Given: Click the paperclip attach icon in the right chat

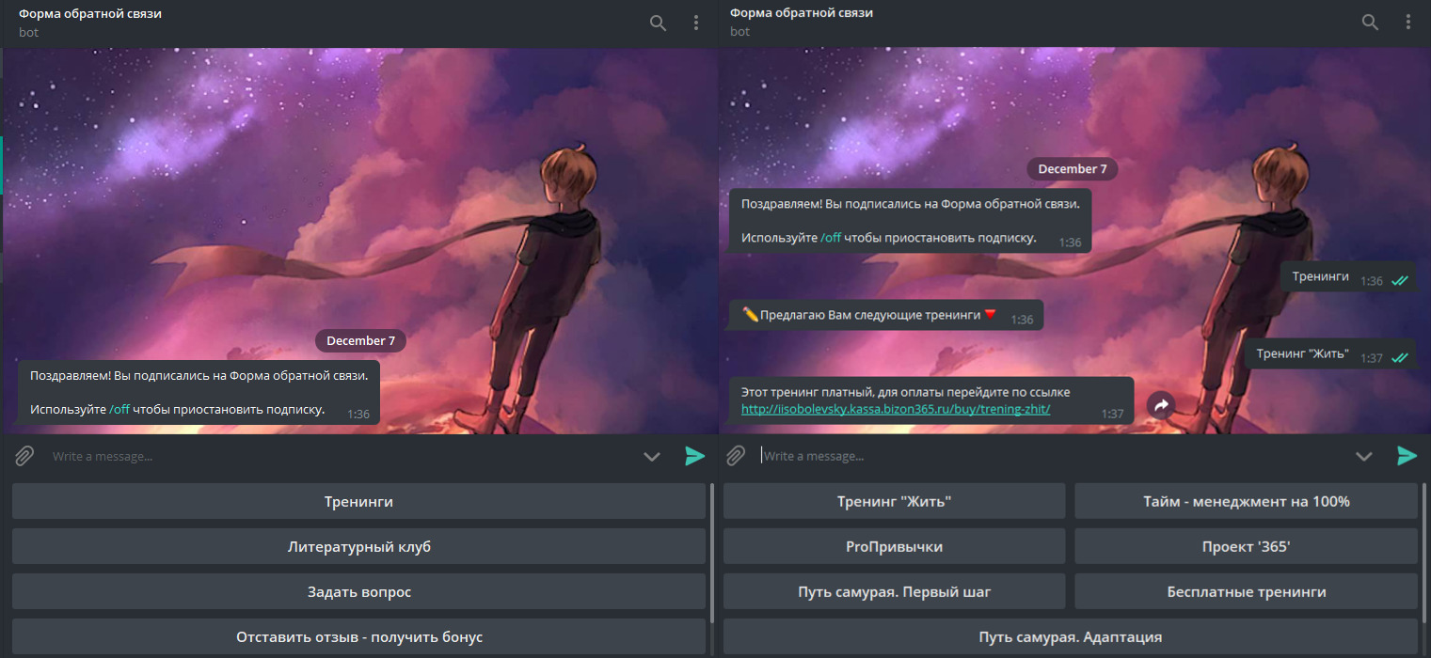Looking at the screenshot, I should (737, 456).
